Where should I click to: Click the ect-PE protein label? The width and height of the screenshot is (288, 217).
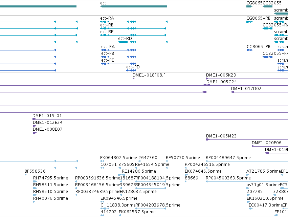click(108, 60)
